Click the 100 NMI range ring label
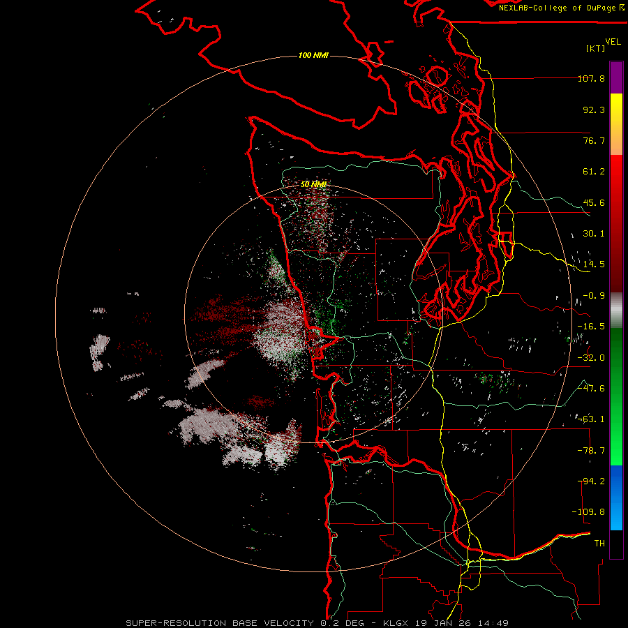 [313, 55]
